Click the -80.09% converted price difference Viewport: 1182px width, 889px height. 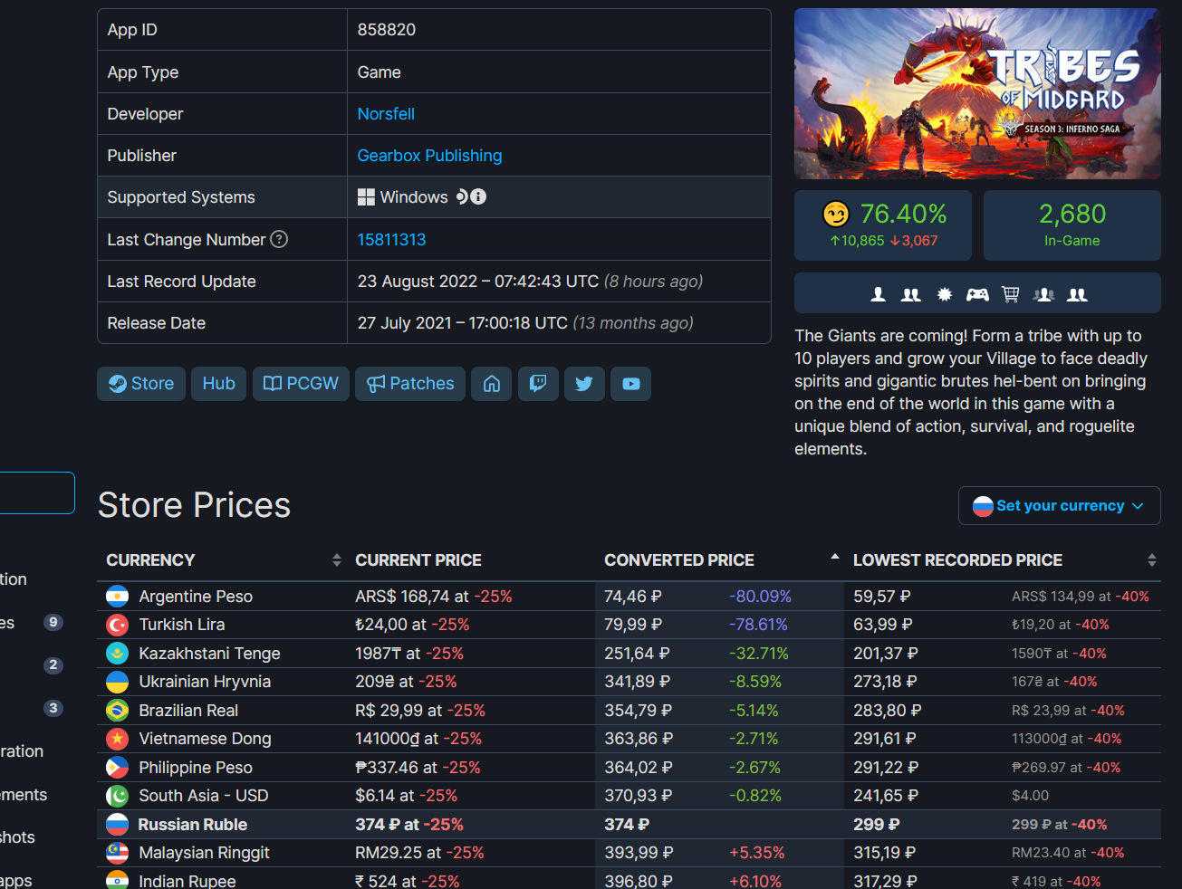761,597
